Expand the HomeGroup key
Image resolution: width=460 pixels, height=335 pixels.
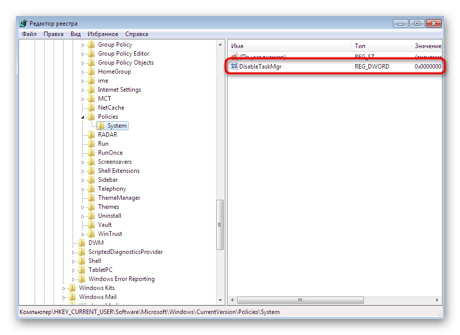tap(83, 72)
